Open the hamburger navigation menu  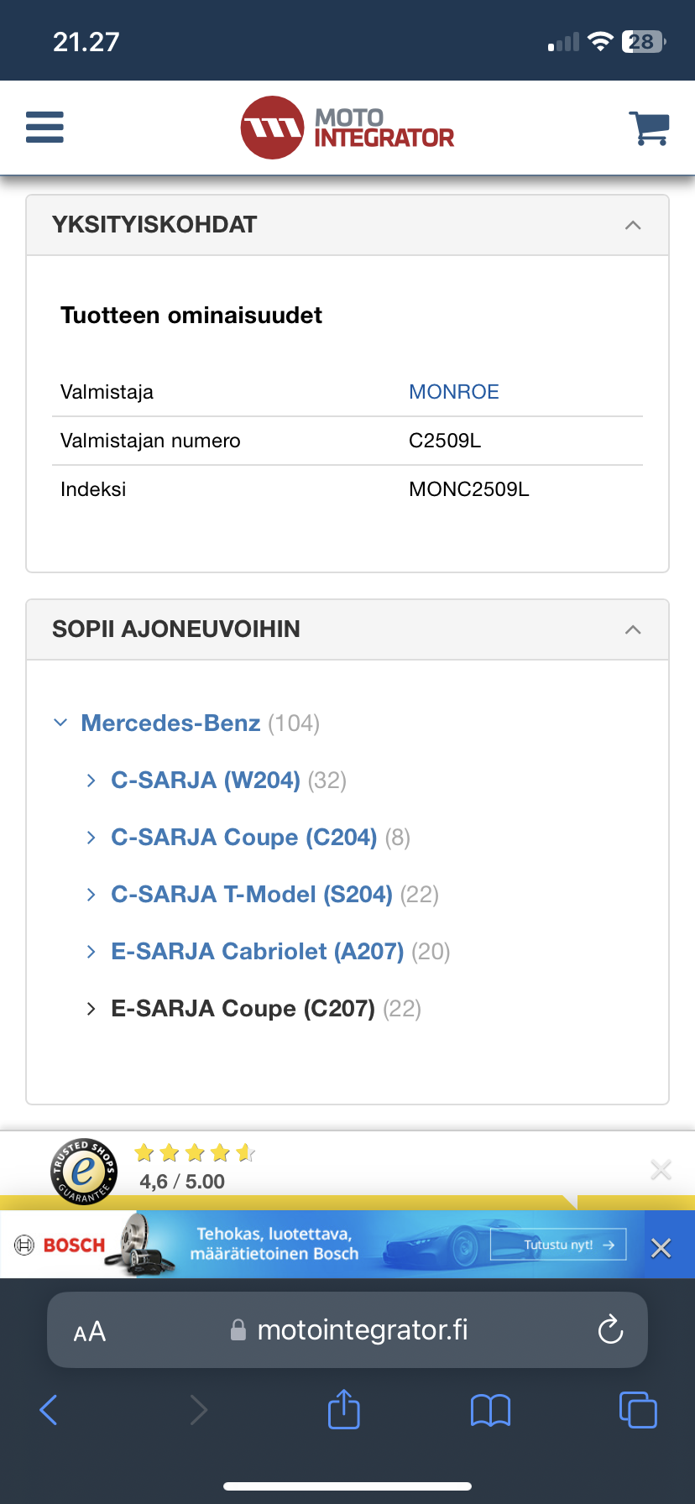tap(44, 128)
